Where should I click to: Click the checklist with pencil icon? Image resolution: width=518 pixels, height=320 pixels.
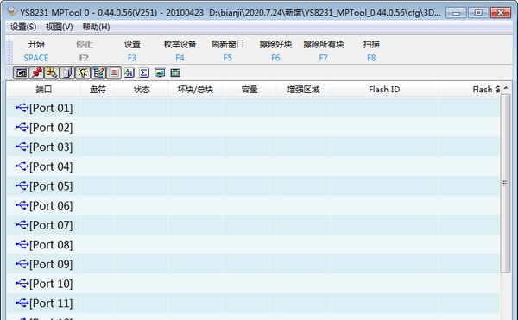pos(98,72)
